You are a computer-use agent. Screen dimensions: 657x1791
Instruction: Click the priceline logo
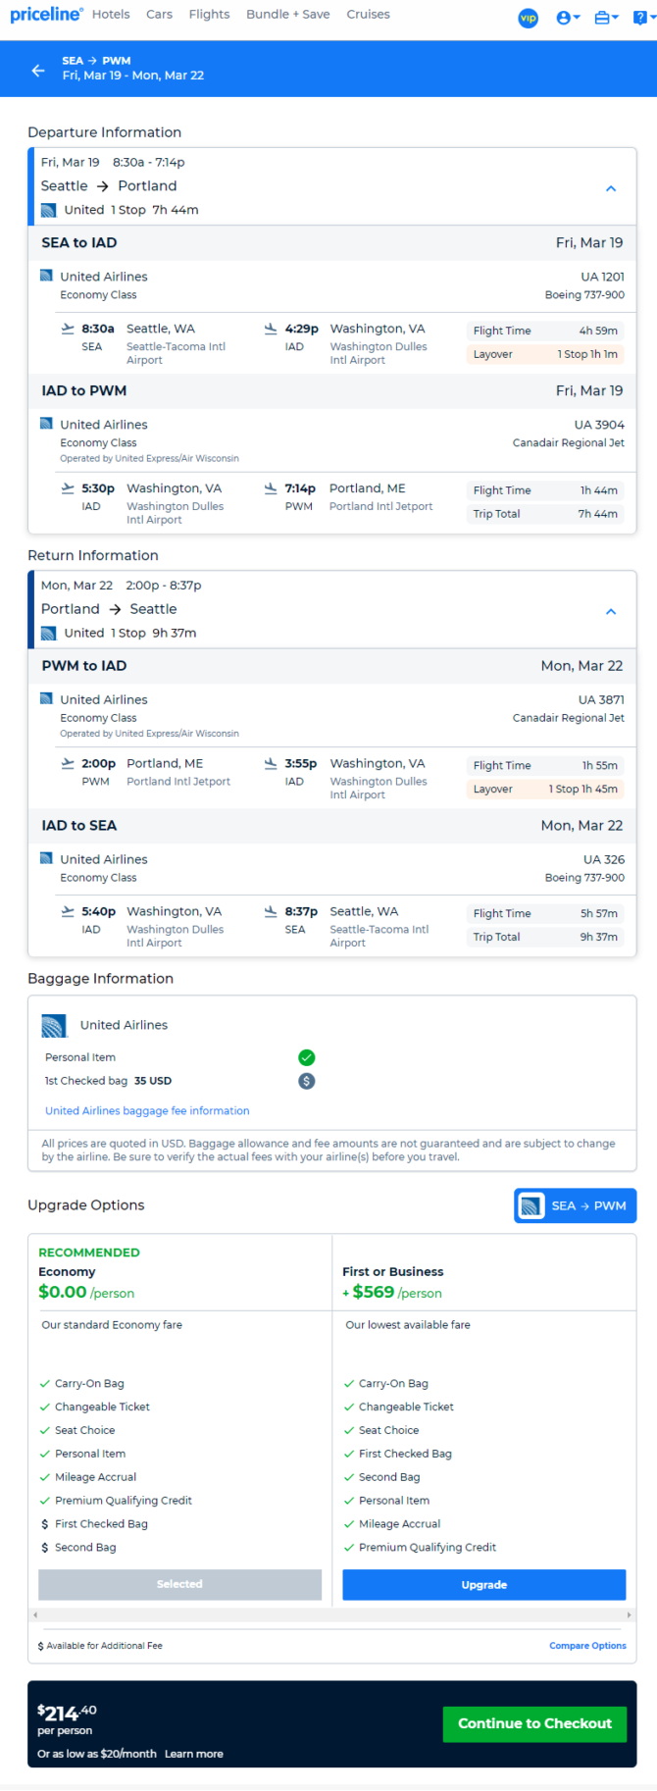pyautogui.click(x=45, y=15)
